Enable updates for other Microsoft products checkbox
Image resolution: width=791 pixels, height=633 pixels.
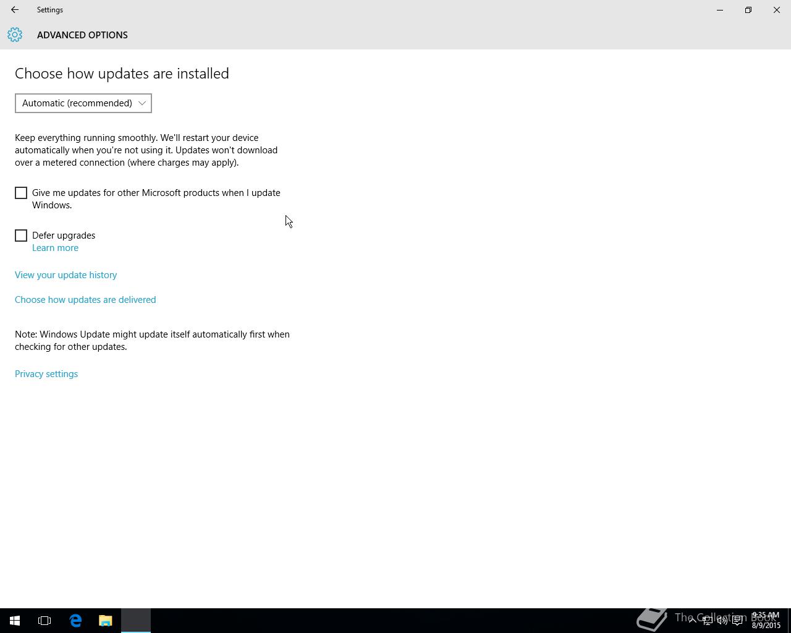point(21,193)
